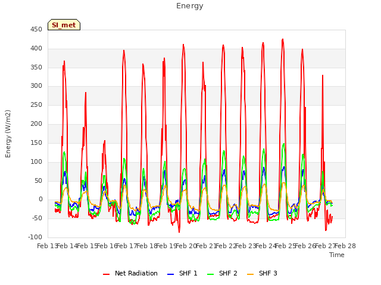The width and height of the screenshot is (381, 285).
Task: Click the 150 y-axis tick label
Action: point(36,142)
